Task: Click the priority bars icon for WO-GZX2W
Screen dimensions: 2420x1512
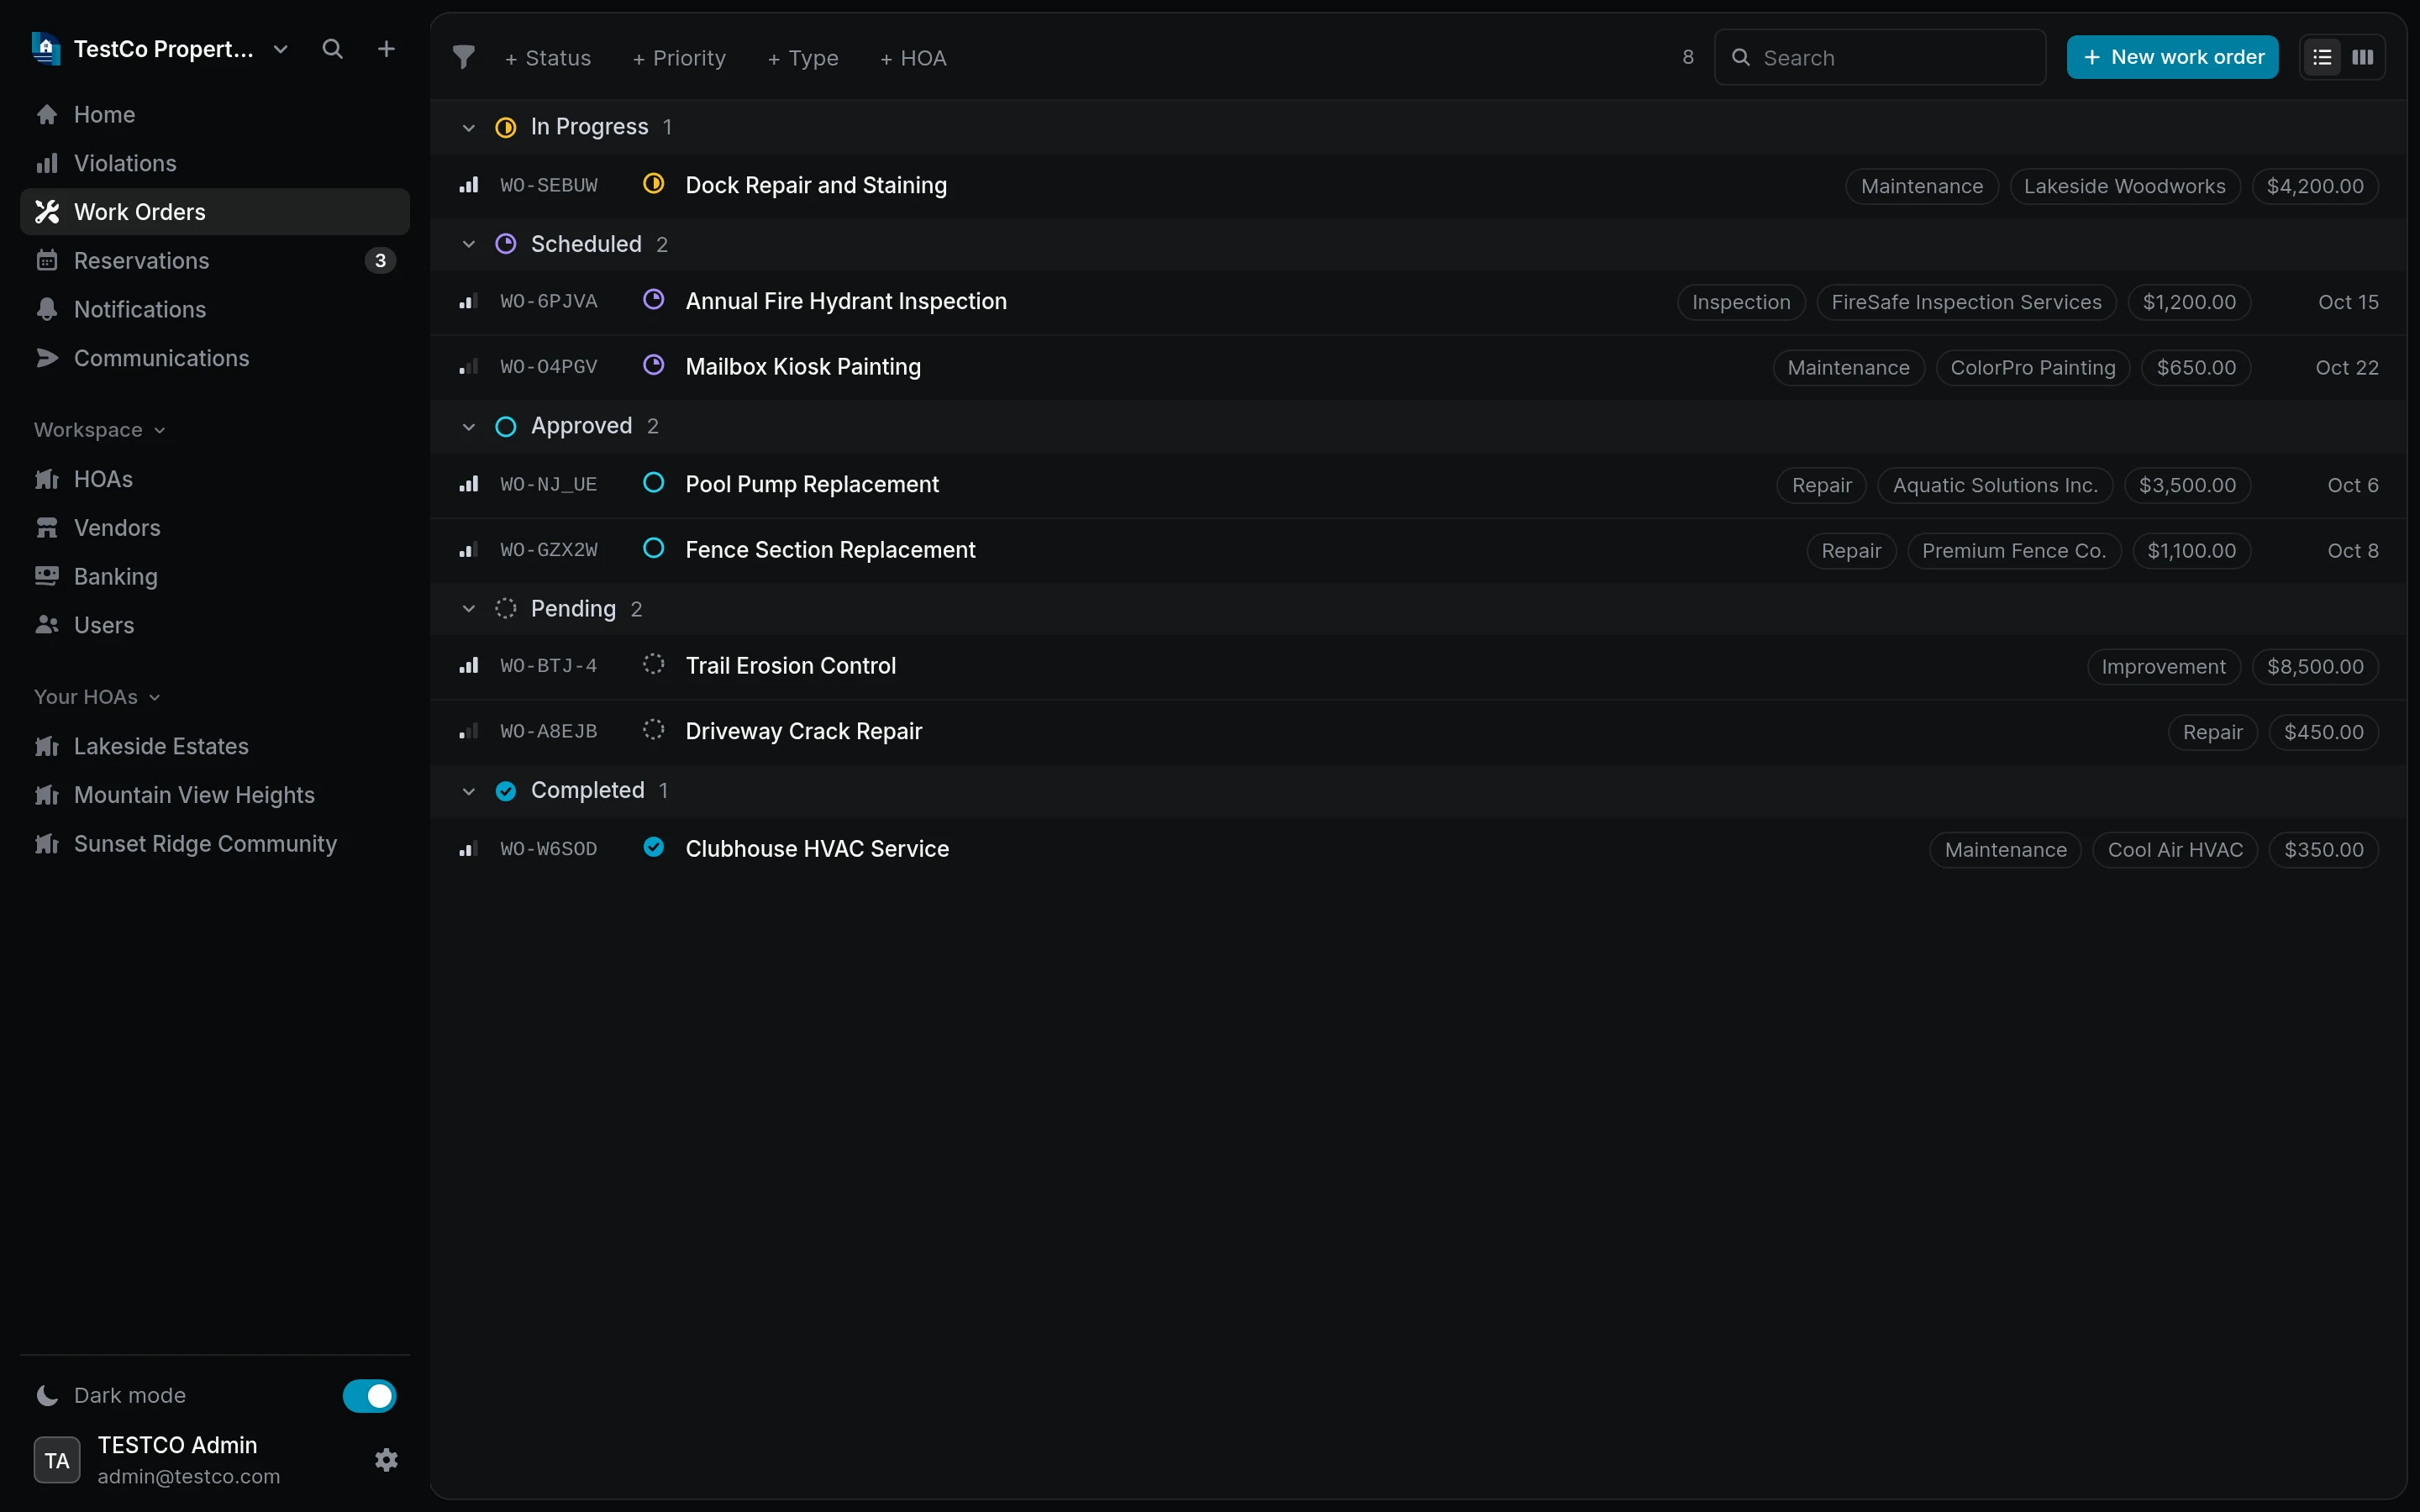Action: tap(468, 550)
